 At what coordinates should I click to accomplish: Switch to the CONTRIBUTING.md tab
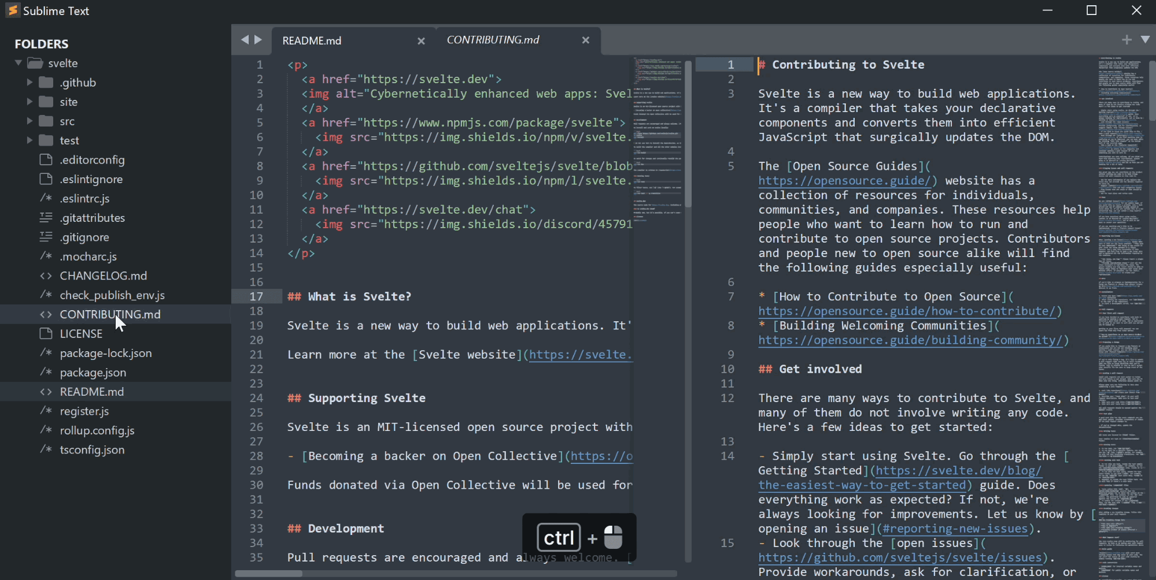492,40
